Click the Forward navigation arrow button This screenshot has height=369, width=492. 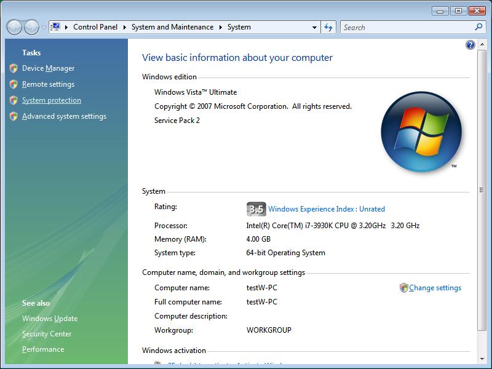click(x=31, y=27)
